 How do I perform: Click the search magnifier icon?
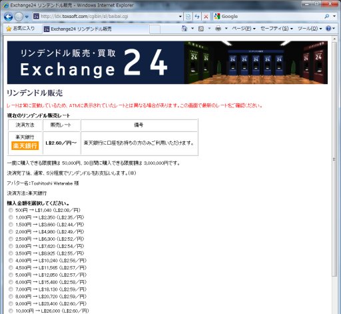tap(327, 17)
